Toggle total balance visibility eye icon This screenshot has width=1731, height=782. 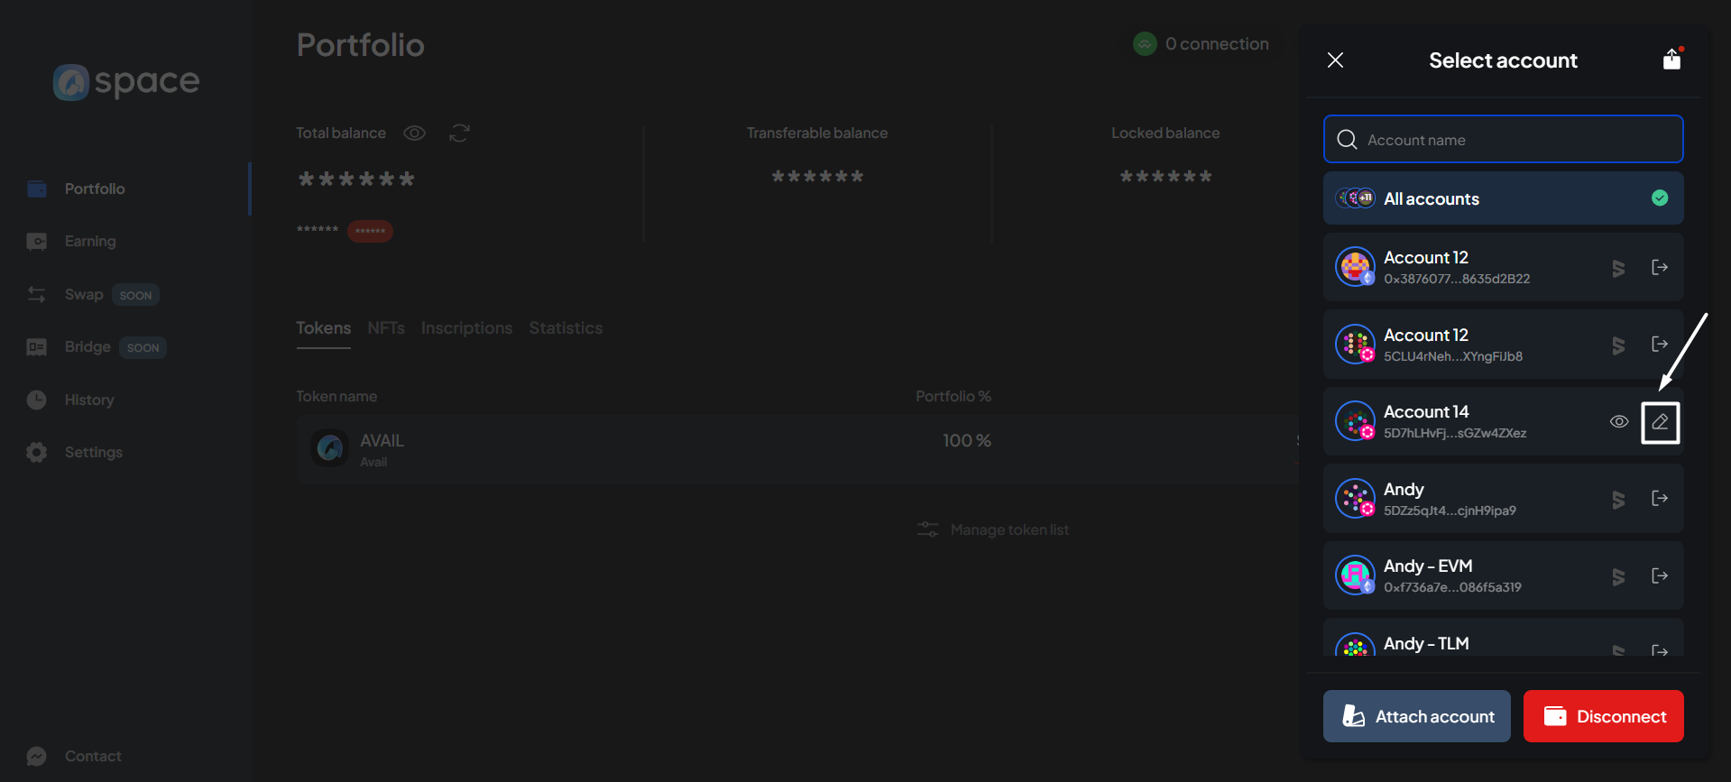point(414,133)
